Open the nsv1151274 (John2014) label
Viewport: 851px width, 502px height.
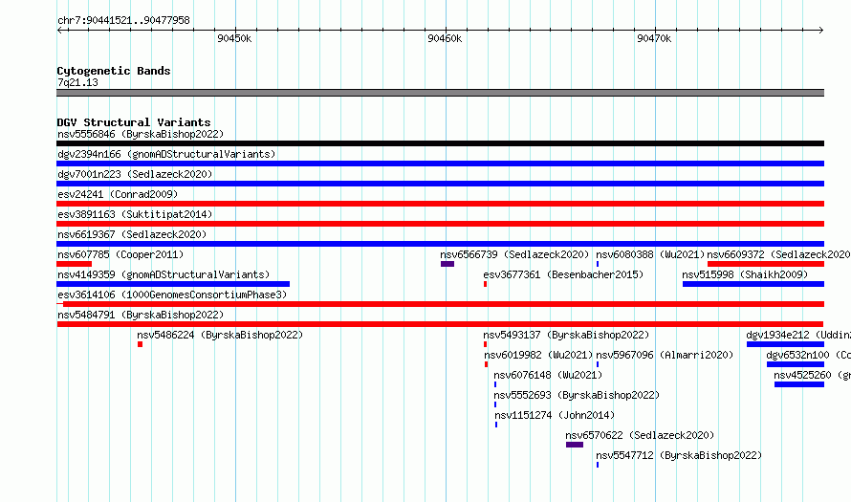[x=555, y=415]
